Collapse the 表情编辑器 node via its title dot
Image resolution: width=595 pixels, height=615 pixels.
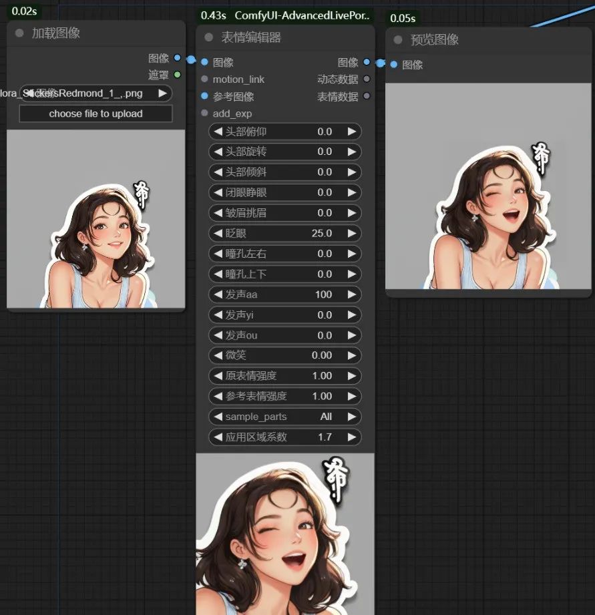coord(208,37)
